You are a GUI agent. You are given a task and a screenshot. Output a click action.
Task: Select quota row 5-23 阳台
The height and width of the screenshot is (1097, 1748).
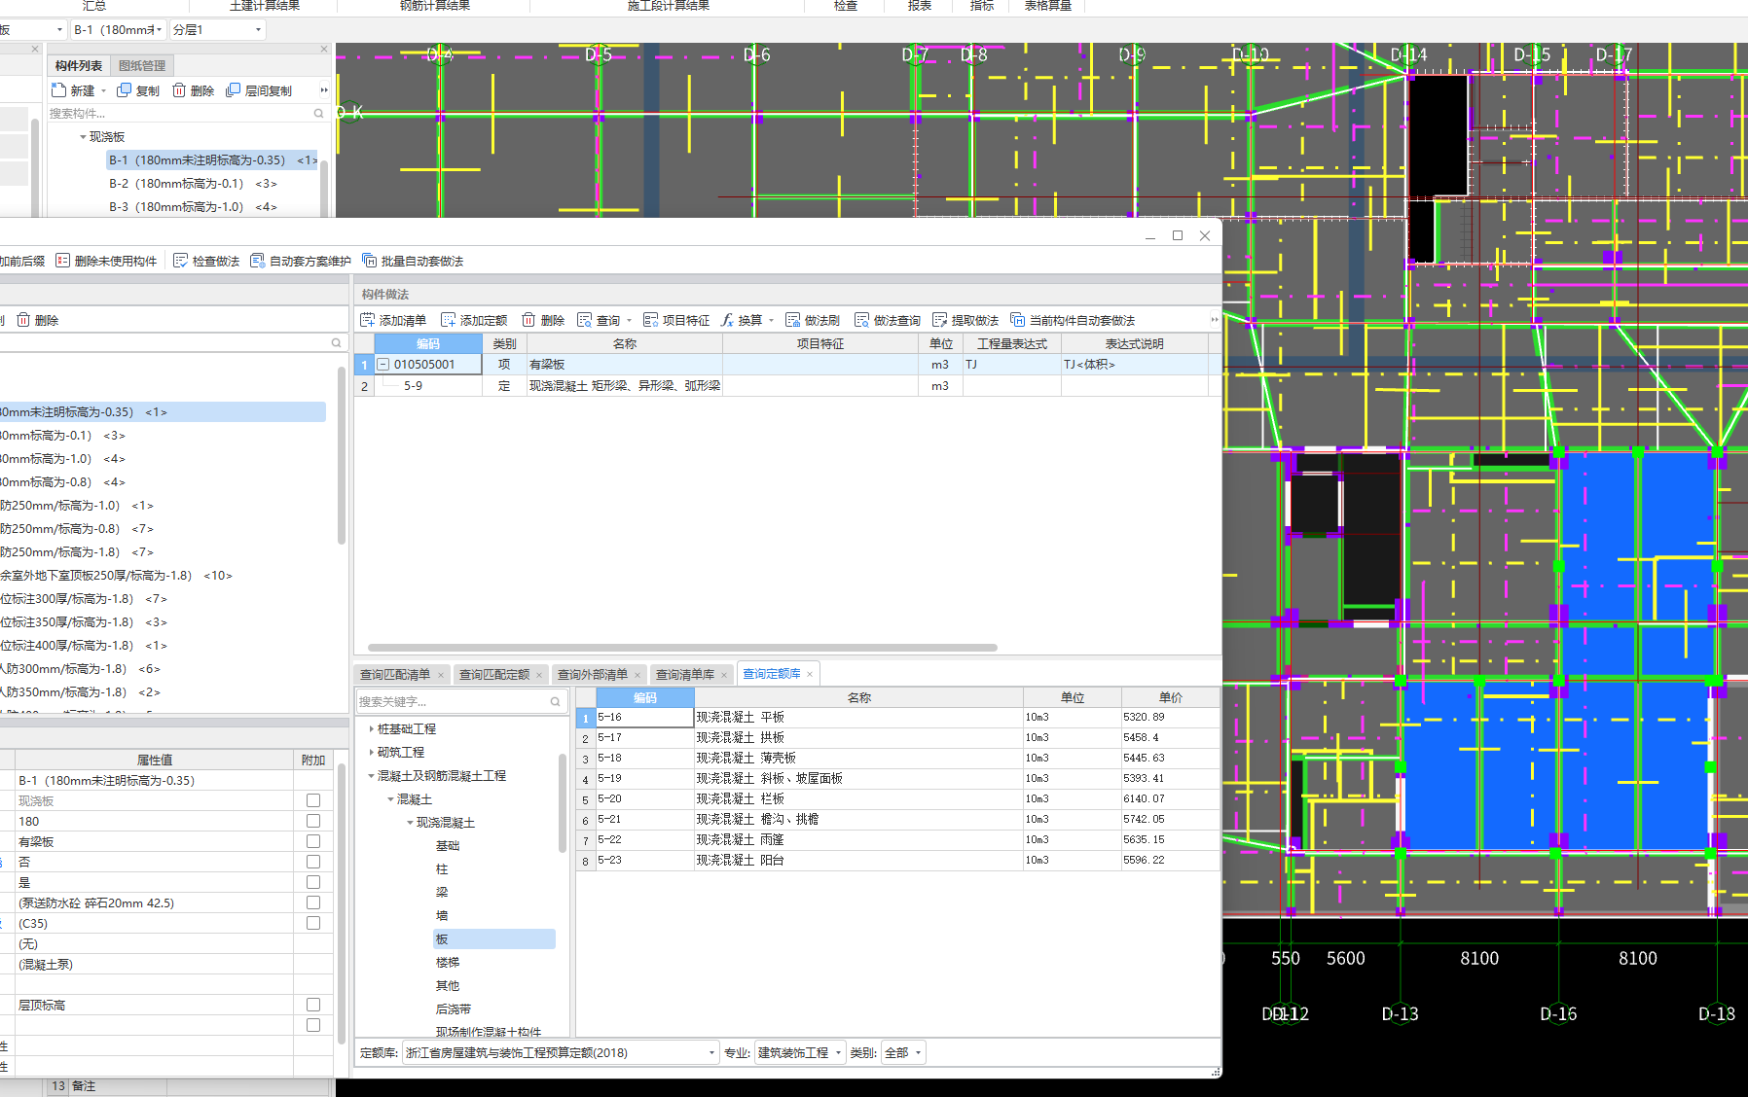tap(897, 861)
